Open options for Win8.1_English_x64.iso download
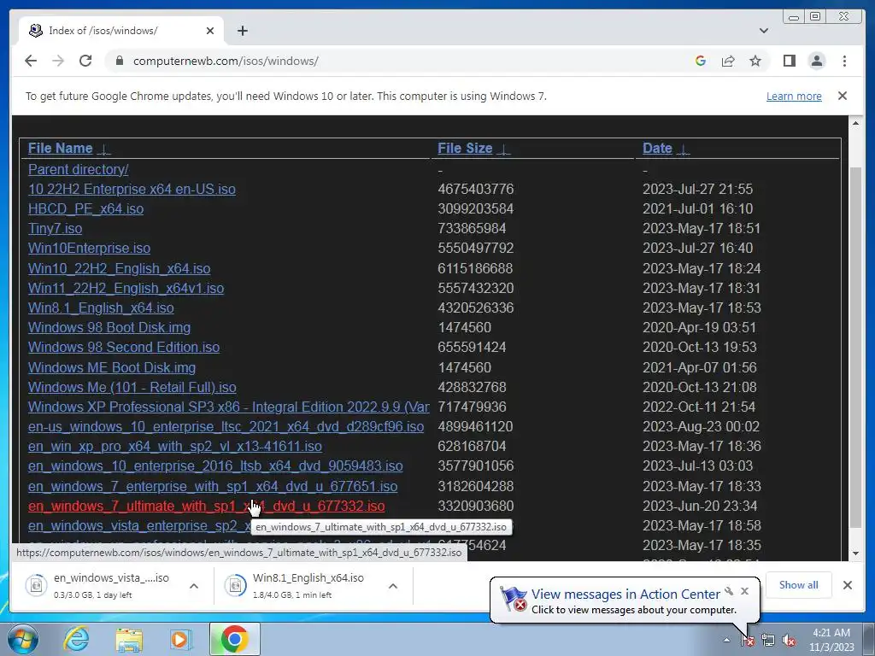 (393, 586)
